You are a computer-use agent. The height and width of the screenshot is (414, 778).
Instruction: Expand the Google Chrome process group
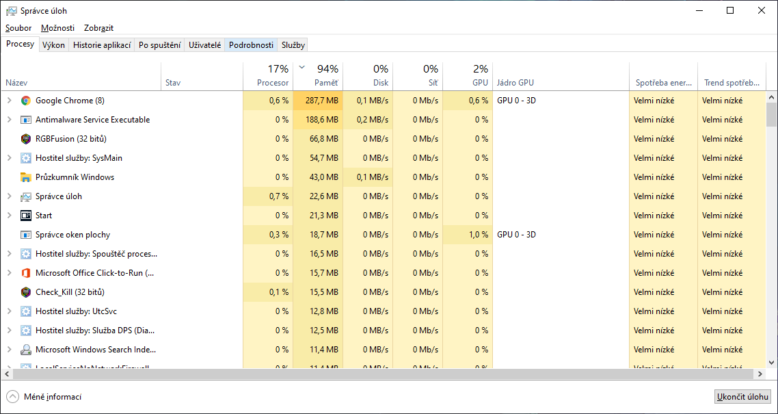point(9,101)
